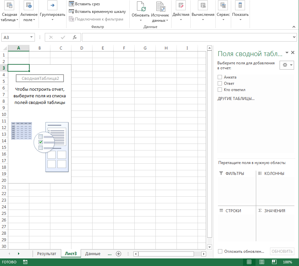Toggle Отложить обновление checkbox
This screenshot has width=299, height=266.
click(x=220, y=251)
